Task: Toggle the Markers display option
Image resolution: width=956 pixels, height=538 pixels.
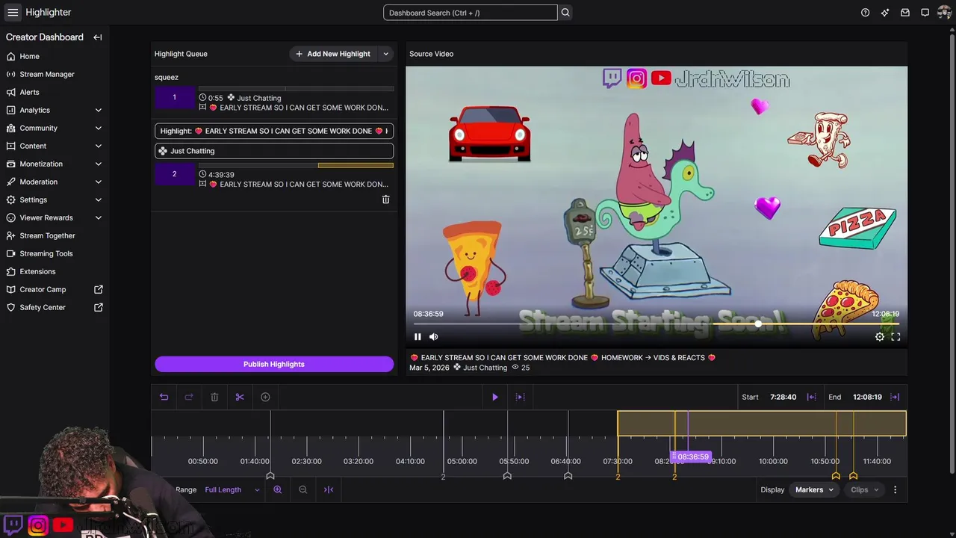Action: coord(814,490)
